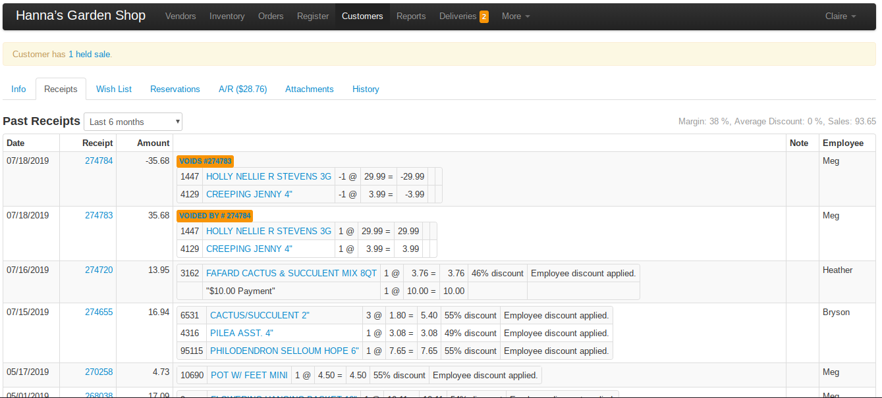The width and height of the screenshot is (882, 398).
Task: Open receipt number 274720
Action: click(99, 270)
